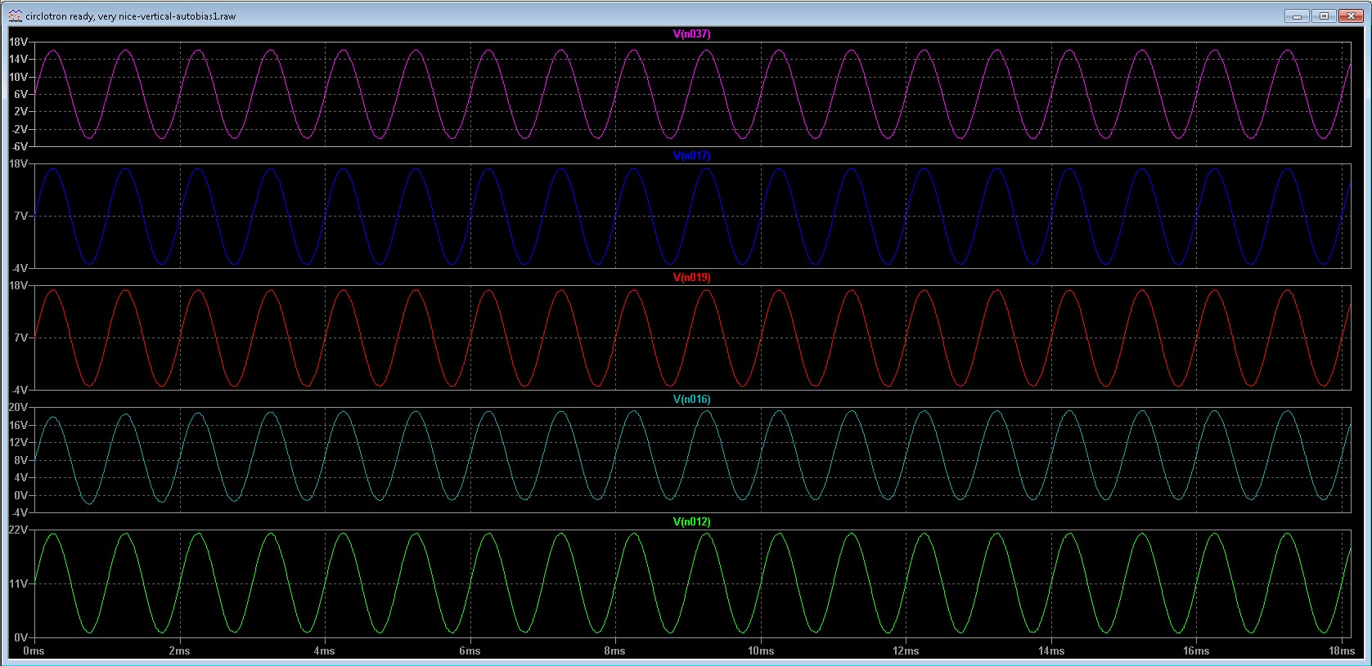The width and height of the screenshot is (1372, 666).
Task: Click the 7V axis label in V(n017) pane
Action: tap(21, 216)
